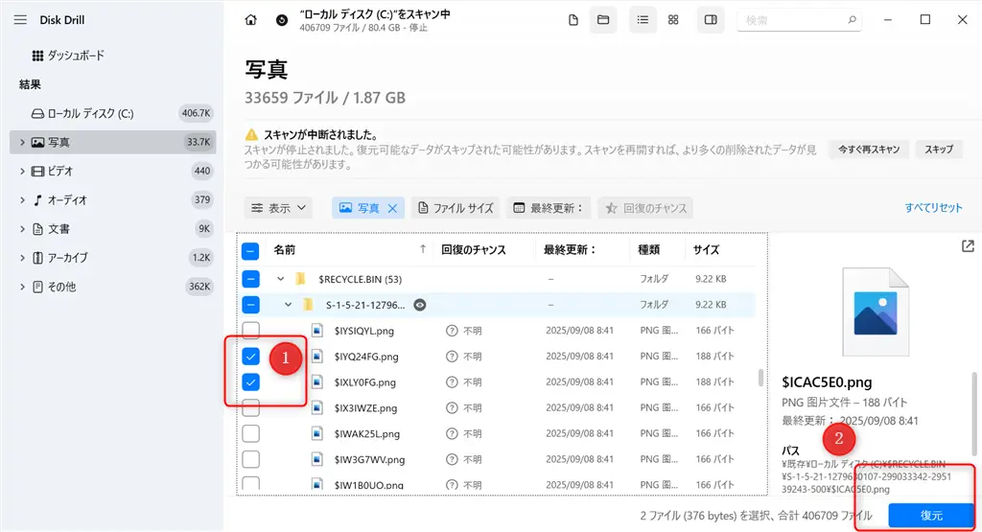Expand the オーディオ sidebar chevron
Image resolution: width=982 pixels, height=532 pixels.
pyautogui.click(x=22, y=199)
